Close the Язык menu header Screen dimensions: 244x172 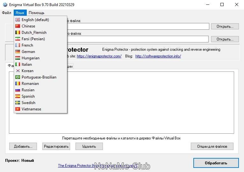point(20,13)
